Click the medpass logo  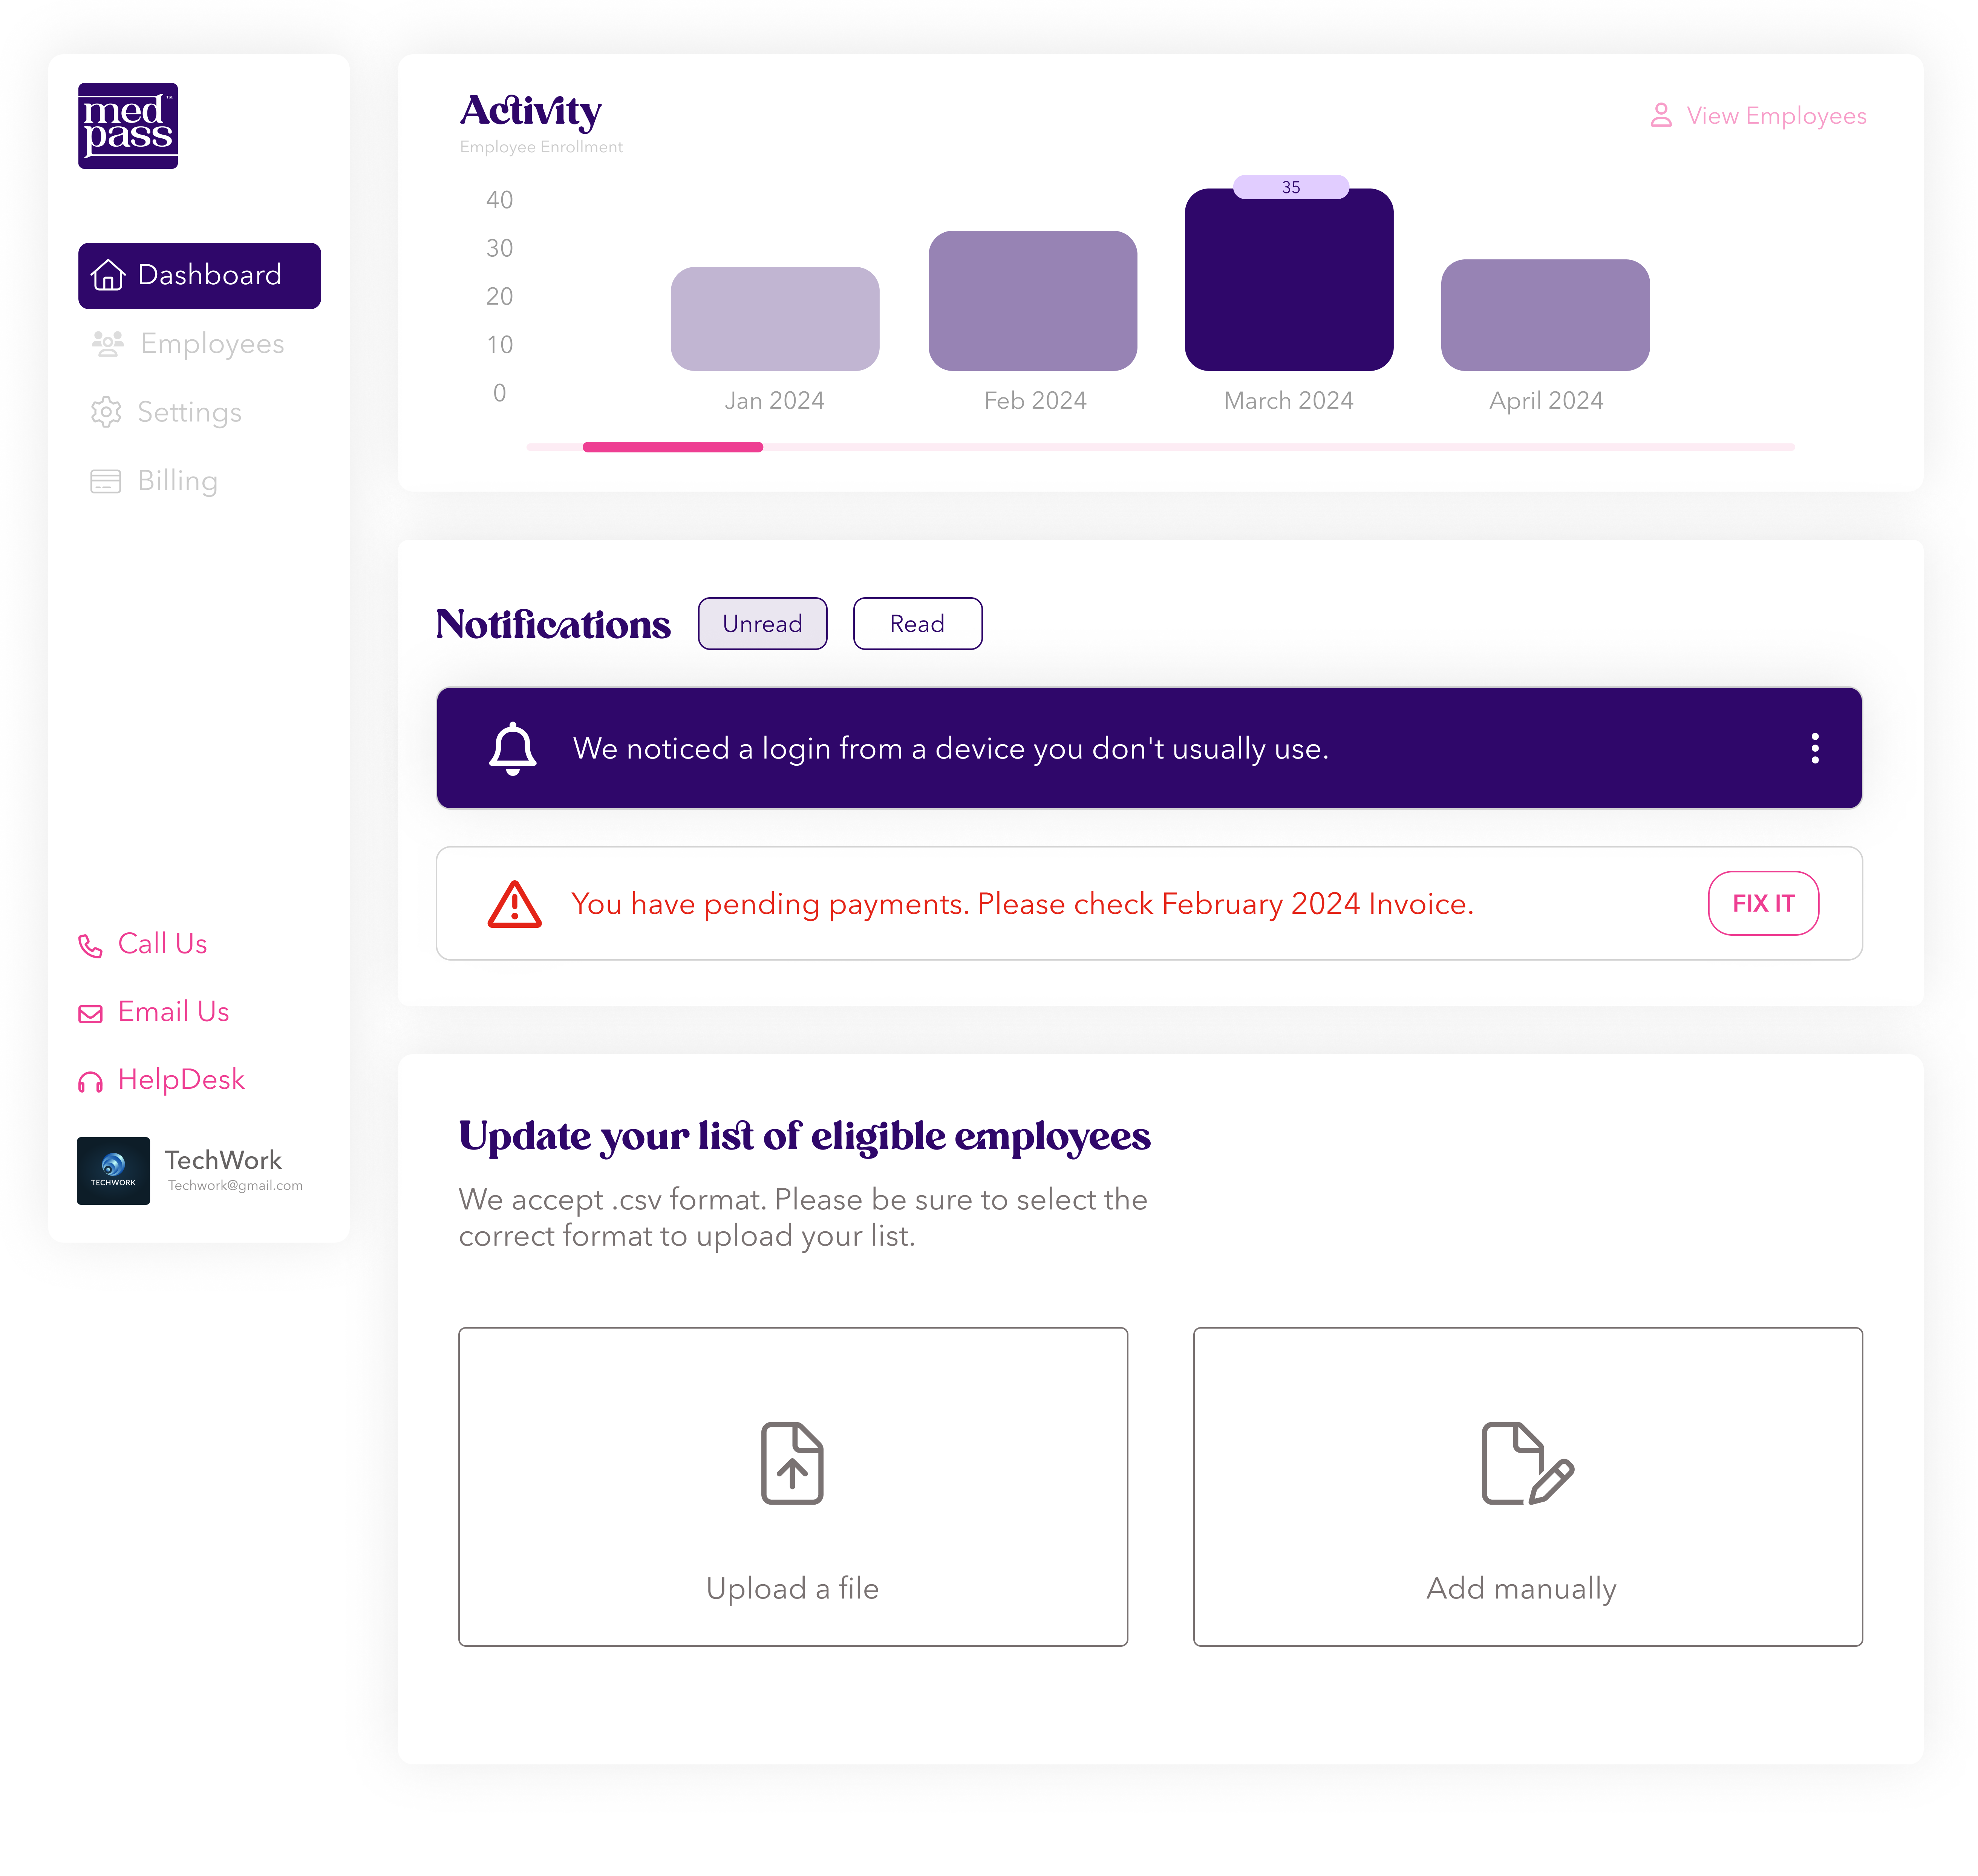point(128,126)
